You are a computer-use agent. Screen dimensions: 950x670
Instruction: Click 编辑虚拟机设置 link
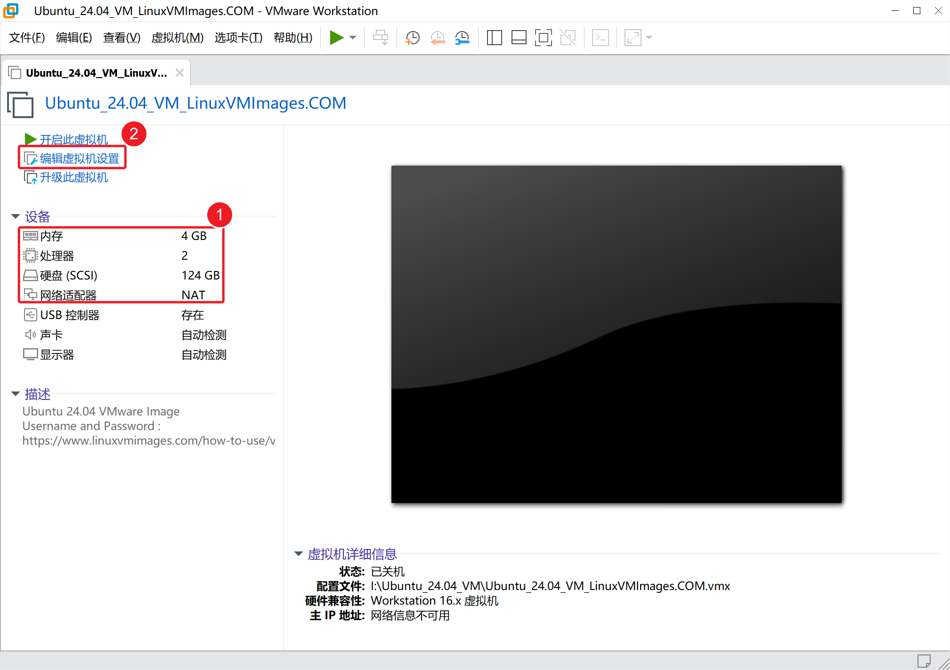coord(79,159)
